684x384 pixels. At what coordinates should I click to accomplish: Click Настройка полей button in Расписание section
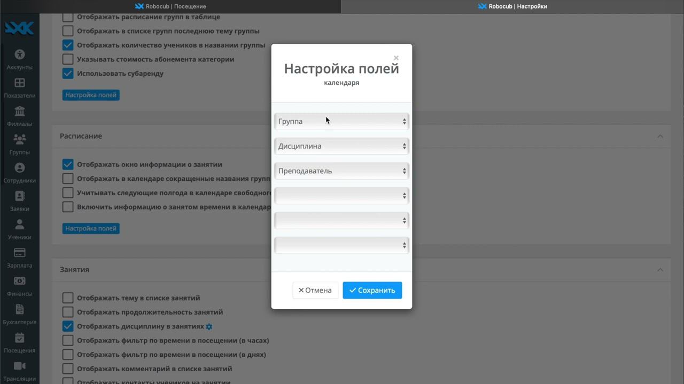point(91,228)
